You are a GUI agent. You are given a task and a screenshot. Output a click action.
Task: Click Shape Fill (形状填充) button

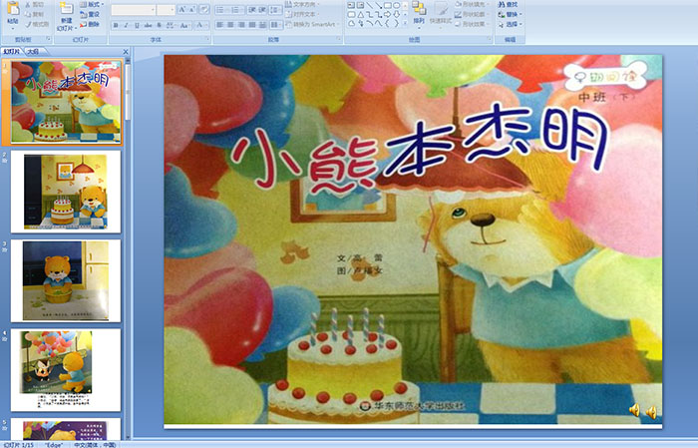point(472,4)
